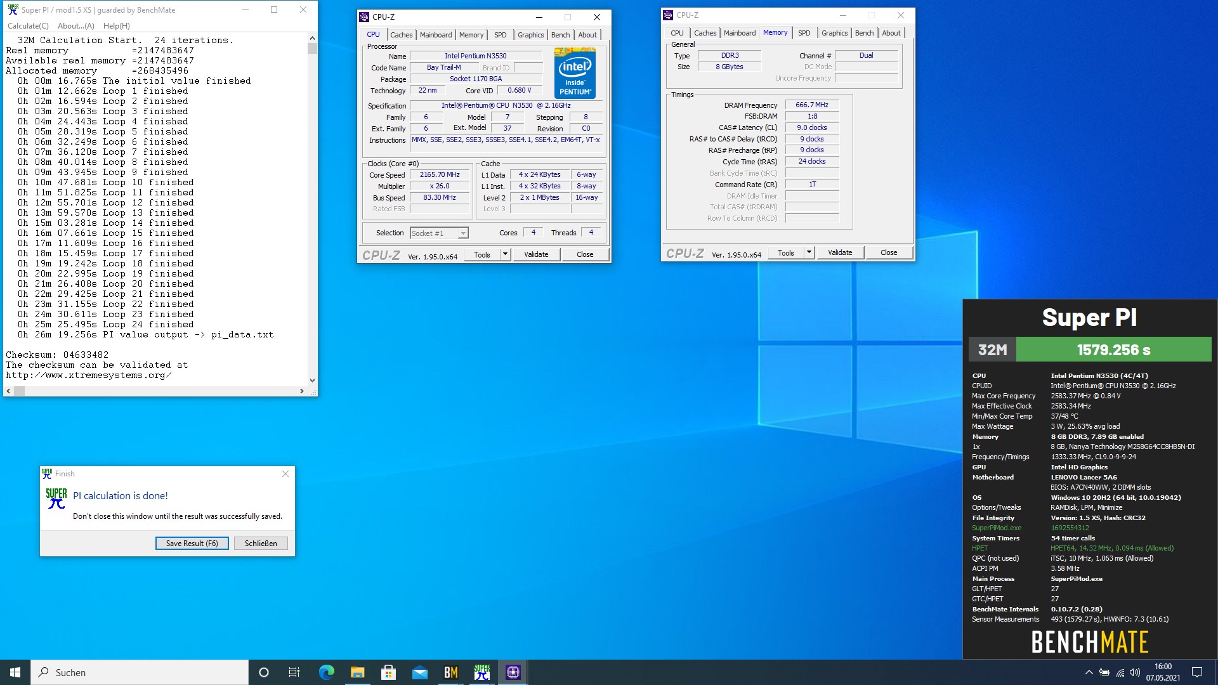The height and width of the screenshot is (685, 1218).
Task: Open network tray icon
Action: 1120,672
